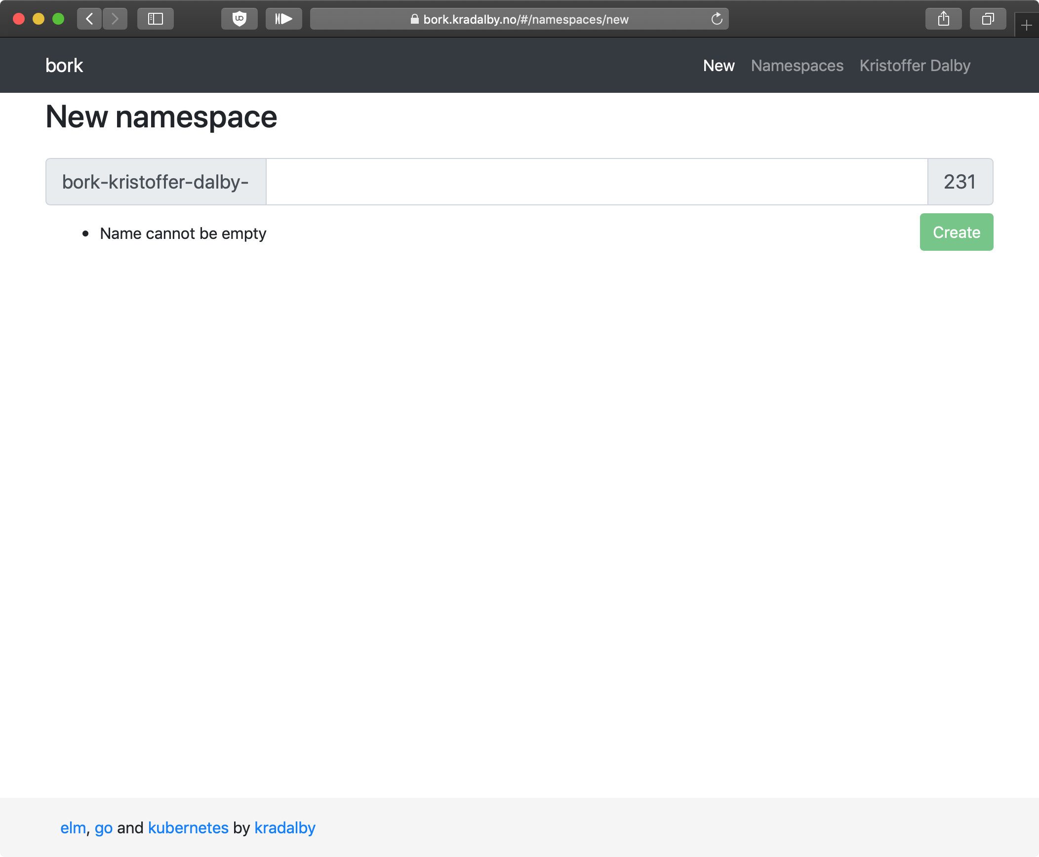1039x857 pixels.
Task: Click the lock icon in address bar
Action: (x=414, y=19)
